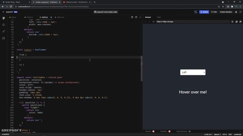
Task: Switch to the styles.css editor tab
Action: click(x=60, y=17)
